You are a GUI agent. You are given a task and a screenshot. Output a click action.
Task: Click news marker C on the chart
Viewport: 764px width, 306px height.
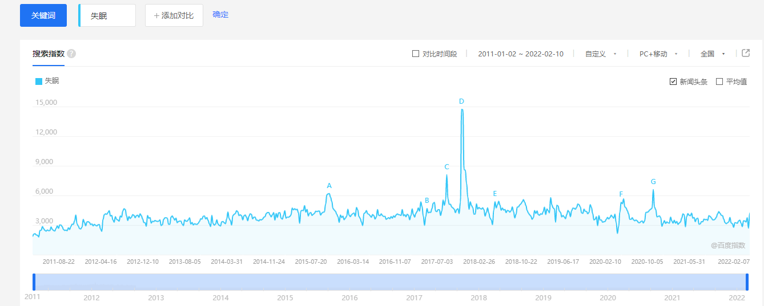(x=447, y=167)
